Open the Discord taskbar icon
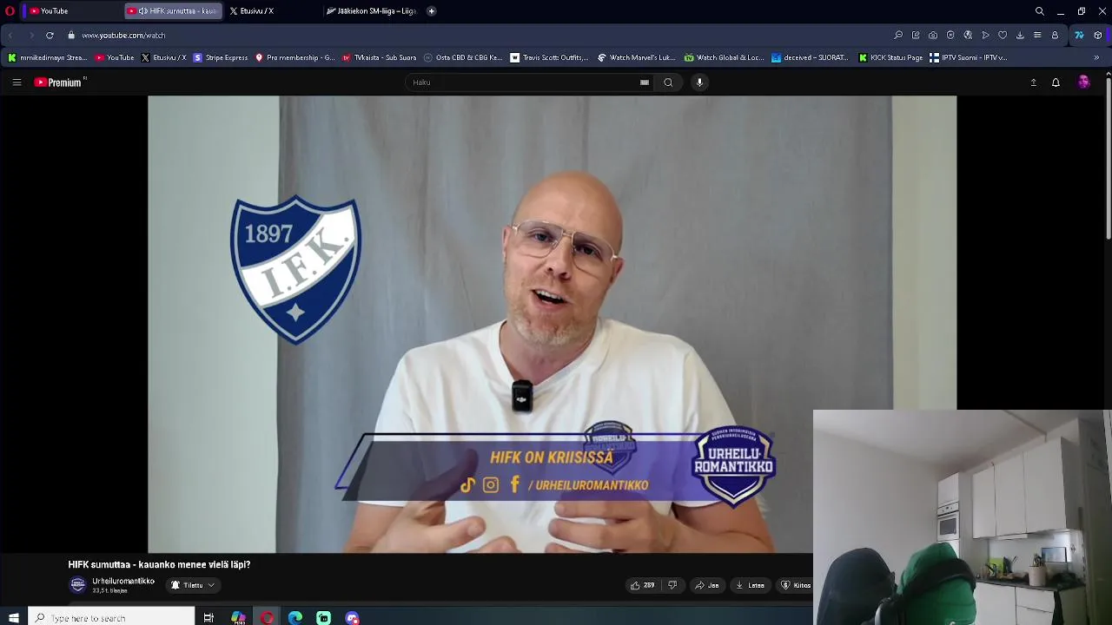The height and width of the screenshot is (625, 1112). click(352, 618)
